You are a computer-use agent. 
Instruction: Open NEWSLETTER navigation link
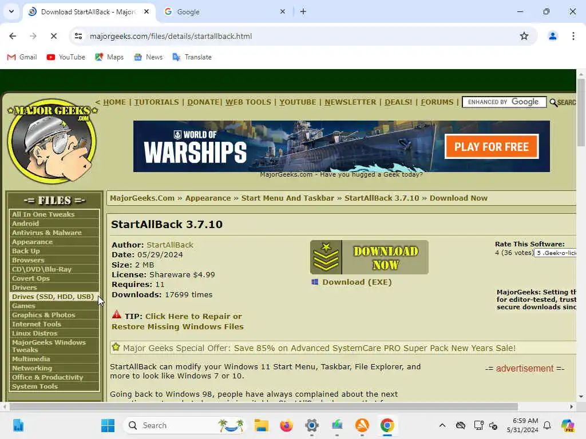(351, 102)
